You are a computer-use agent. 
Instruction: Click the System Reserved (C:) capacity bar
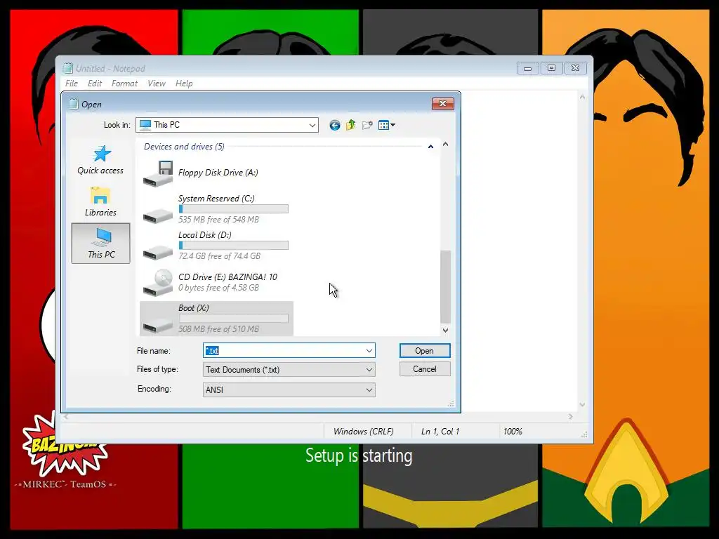(x=234, y=209)
